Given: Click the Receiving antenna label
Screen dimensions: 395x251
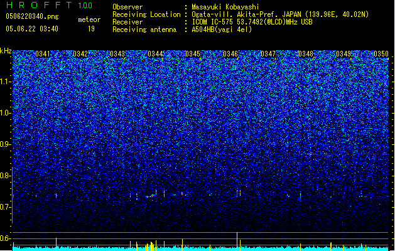Looking at the screenshot, I should click(x=144, y=29).
